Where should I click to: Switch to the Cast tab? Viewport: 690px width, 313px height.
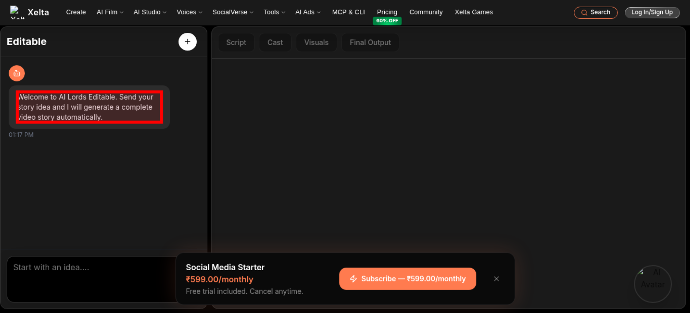click(275, 42)
